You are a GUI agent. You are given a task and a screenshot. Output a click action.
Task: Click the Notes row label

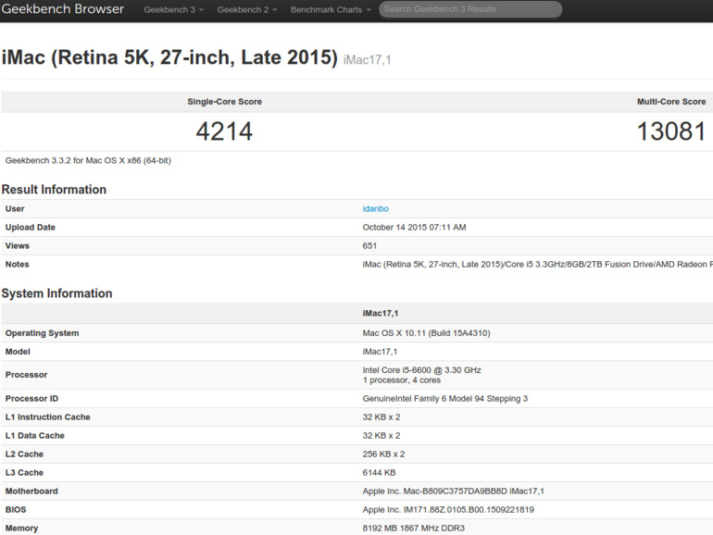pos(17,265)
